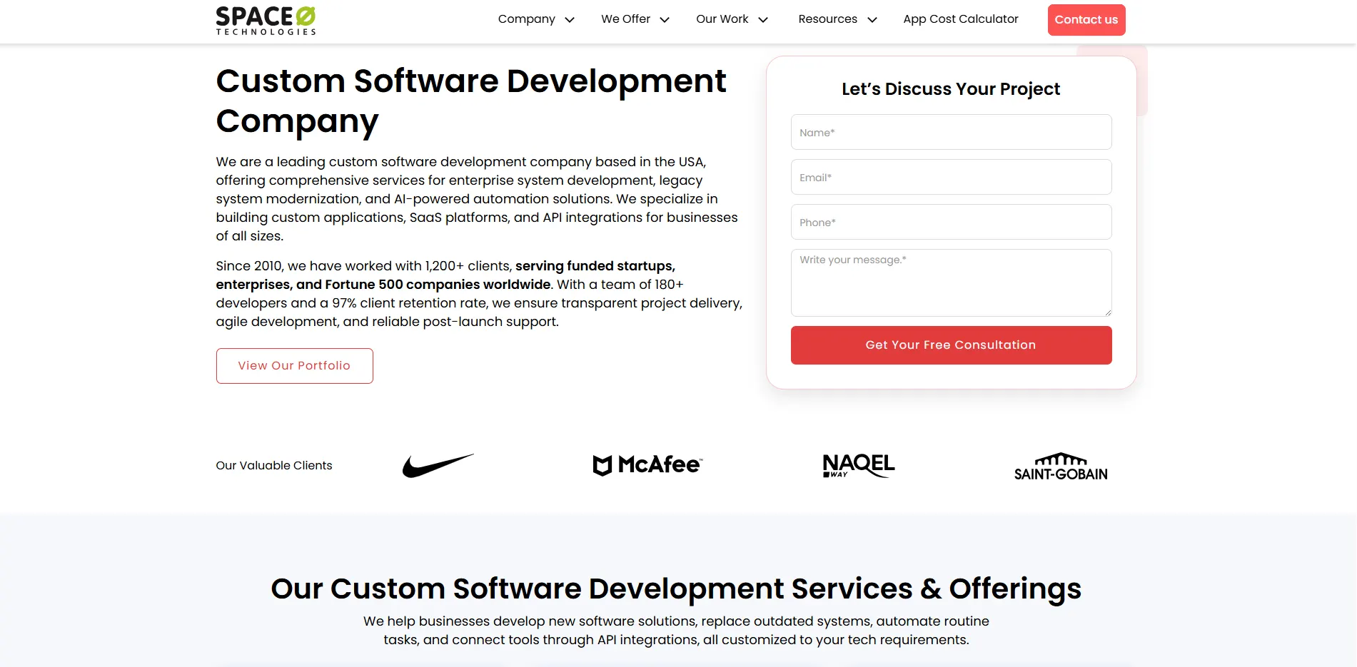Submit with Get Your Free Consultation

951,345
